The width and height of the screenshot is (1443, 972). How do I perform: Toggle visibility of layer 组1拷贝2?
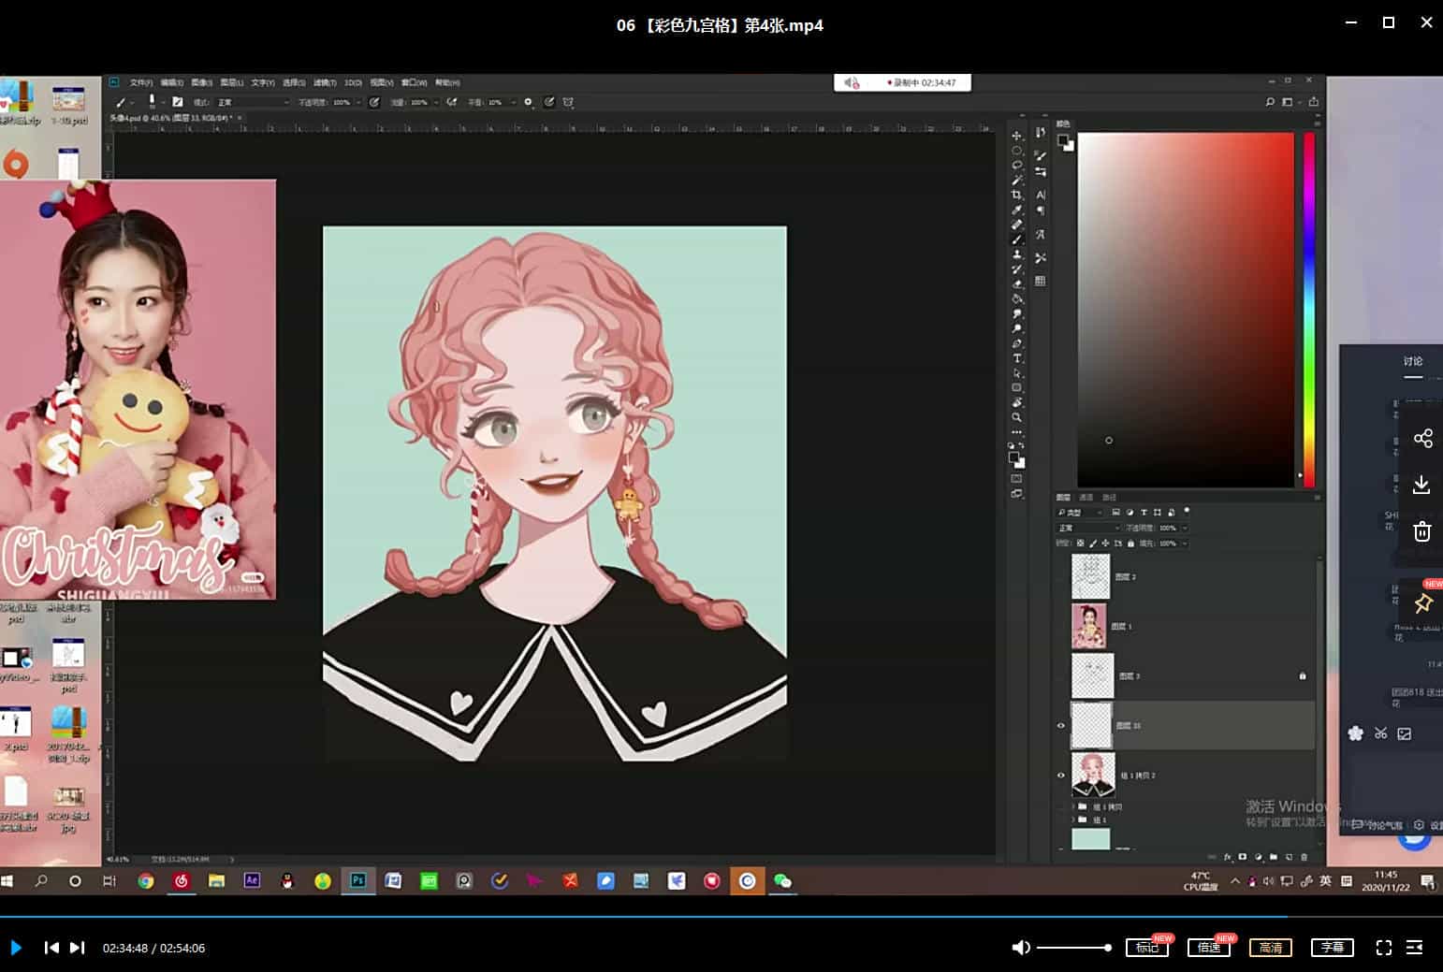(x=1061, y=775)
